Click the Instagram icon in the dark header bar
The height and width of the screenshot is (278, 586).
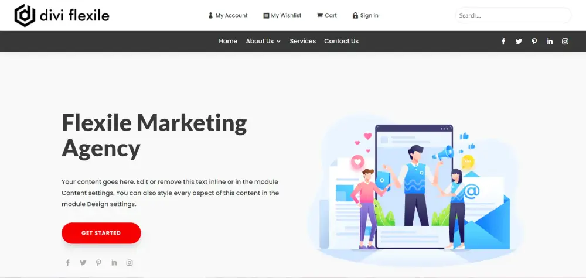565,42
